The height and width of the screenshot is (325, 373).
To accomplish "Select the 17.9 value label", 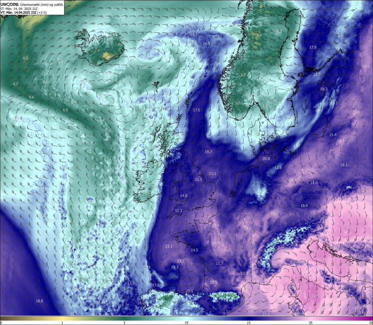I will click(x=131, y=283).
